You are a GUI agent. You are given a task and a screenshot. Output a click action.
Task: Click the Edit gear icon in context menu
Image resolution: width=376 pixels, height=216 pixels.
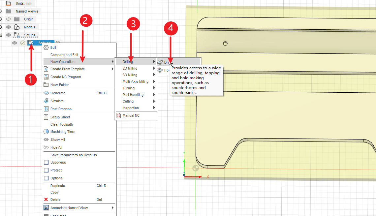pyautogui.click(x=46, y=47)
